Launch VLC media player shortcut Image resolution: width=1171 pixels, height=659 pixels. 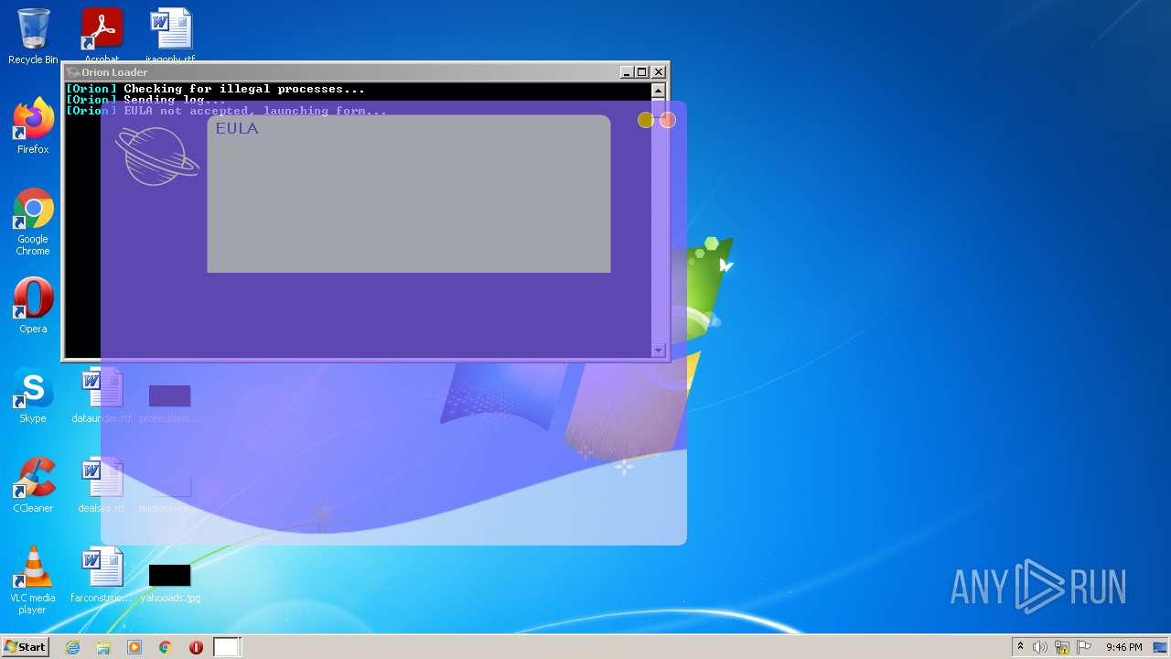[33, 580]
